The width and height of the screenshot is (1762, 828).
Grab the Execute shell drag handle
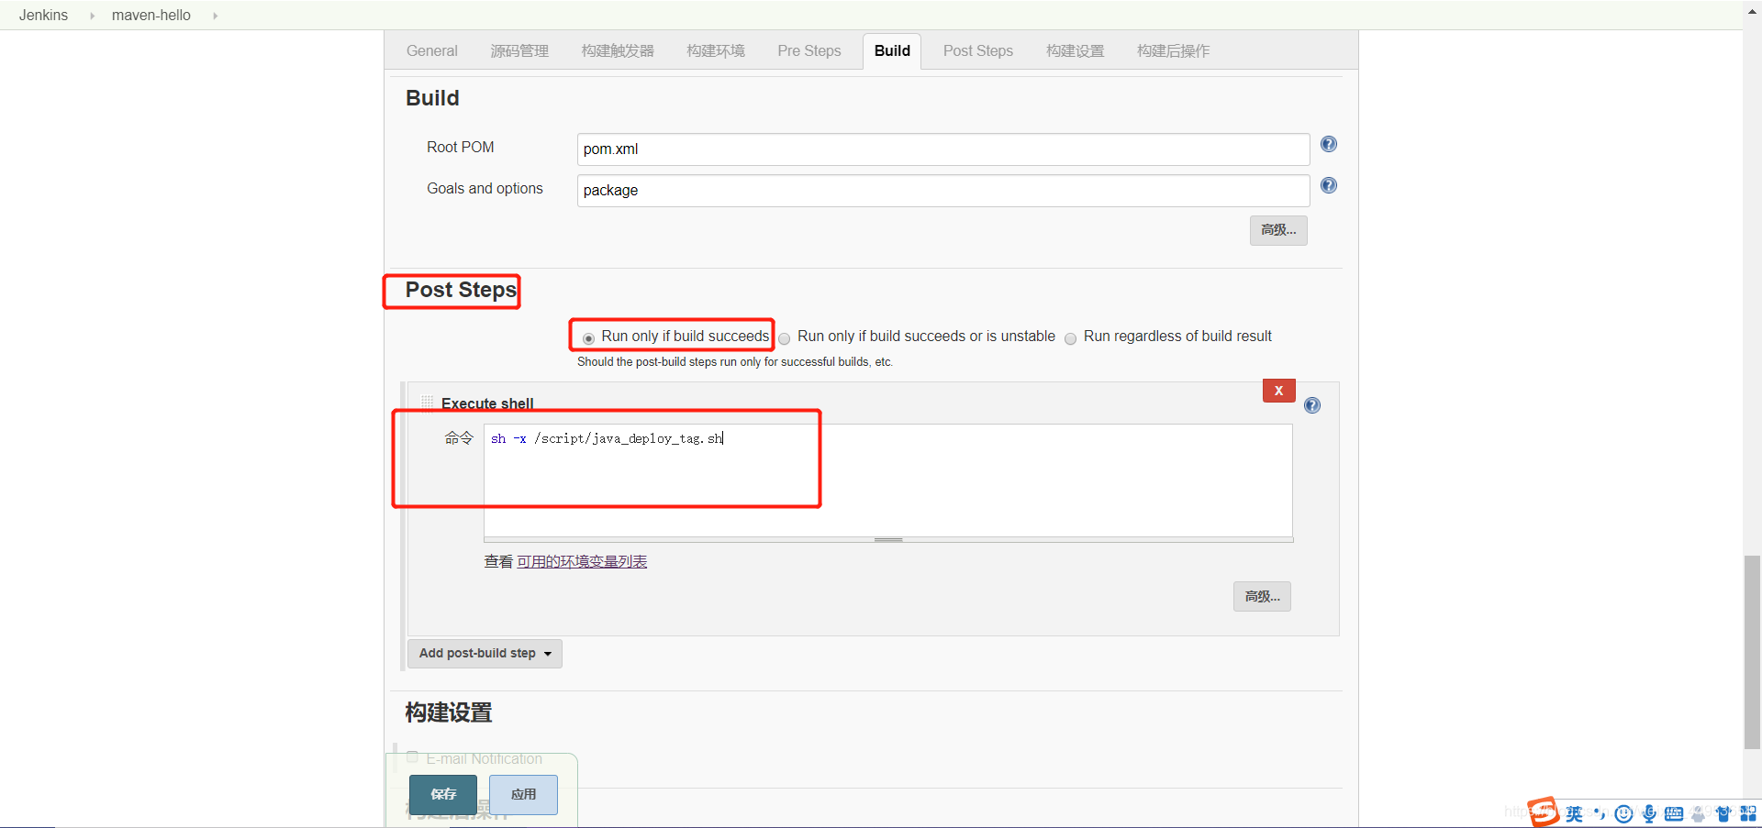click(x=427, y=403)
